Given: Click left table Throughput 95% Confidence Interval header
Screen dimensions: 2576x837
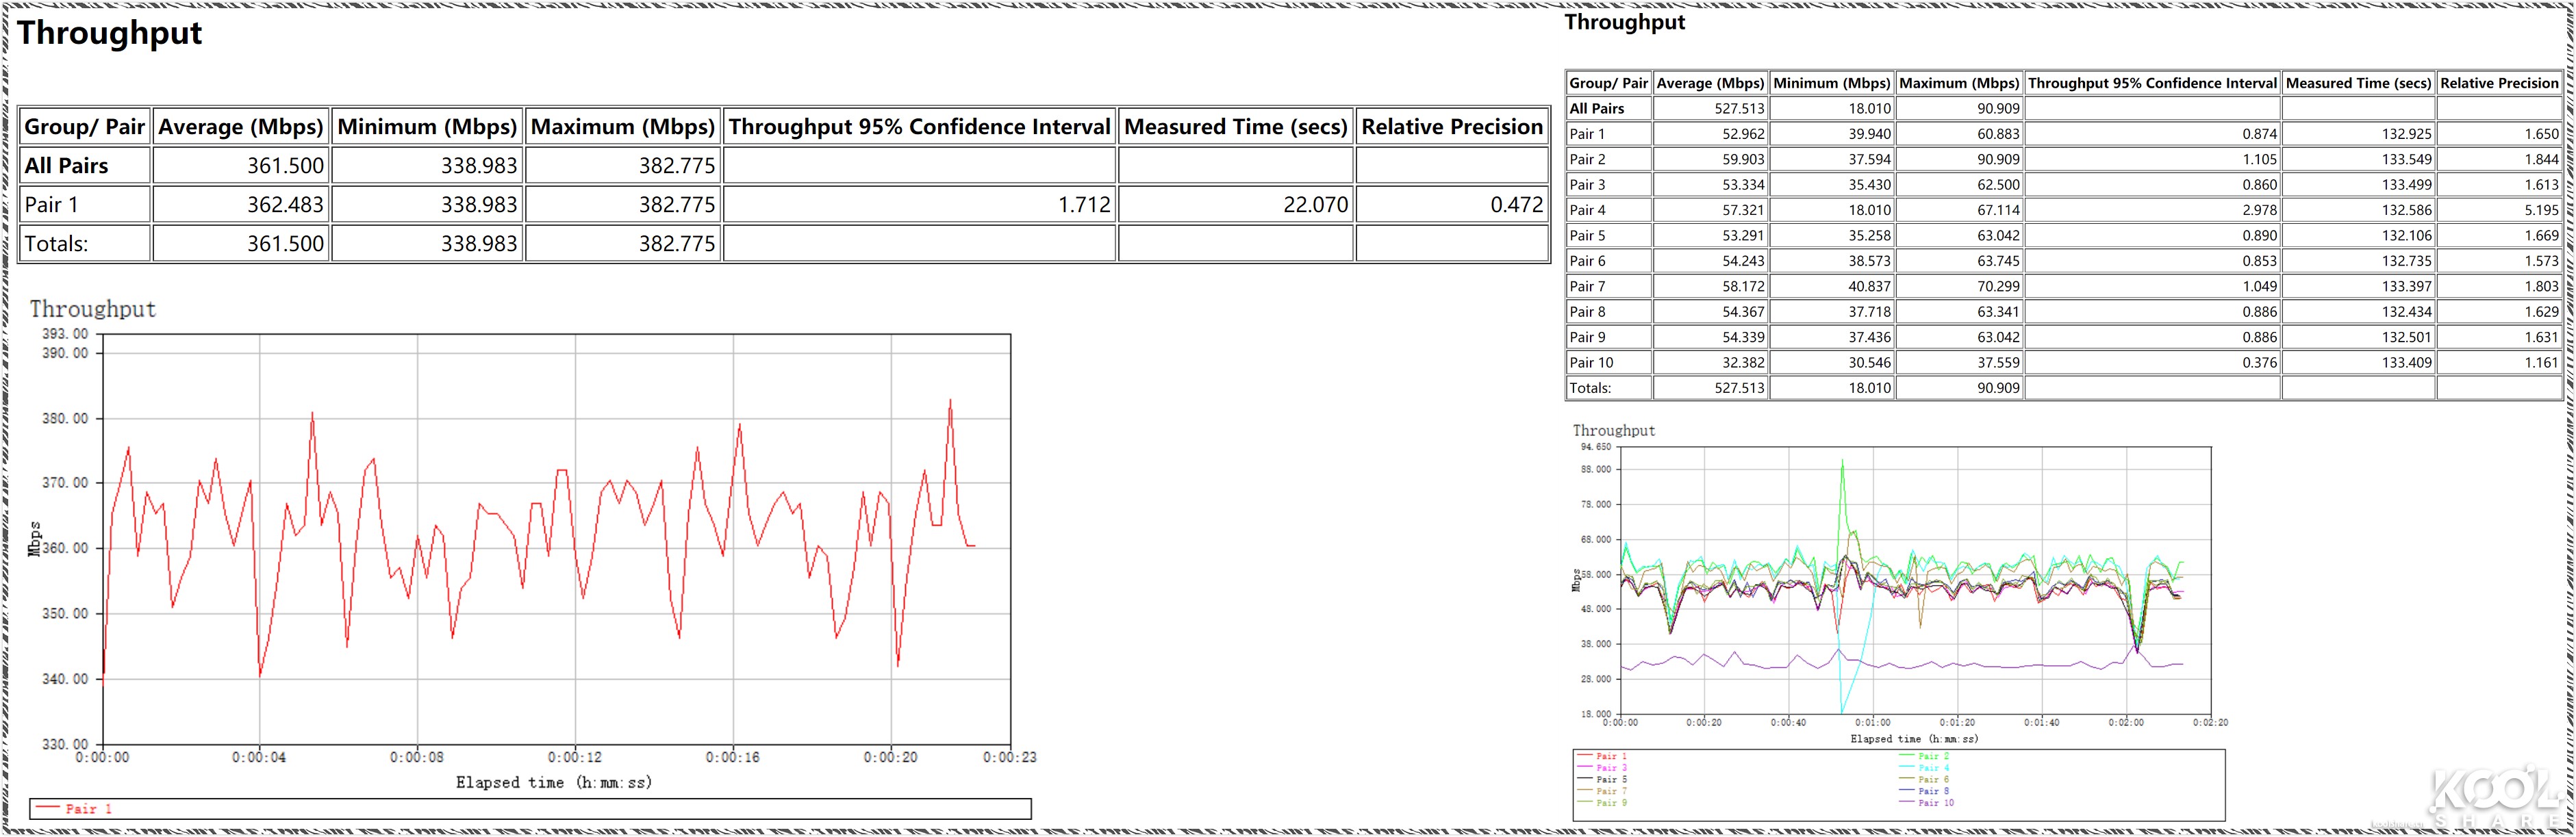Looking at the screenshot, I should (919, 127).
